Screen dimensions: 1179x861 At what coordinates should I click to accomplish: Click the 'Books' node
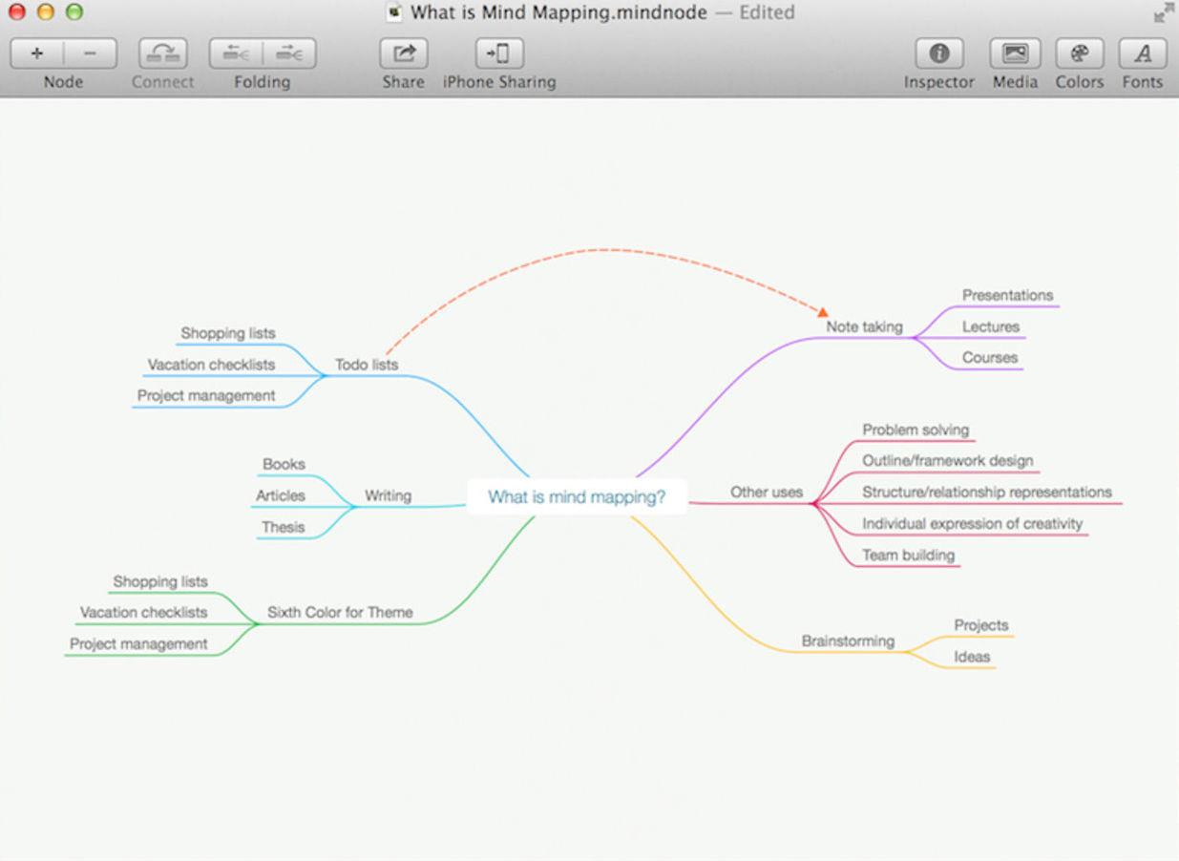pos(284,464)
